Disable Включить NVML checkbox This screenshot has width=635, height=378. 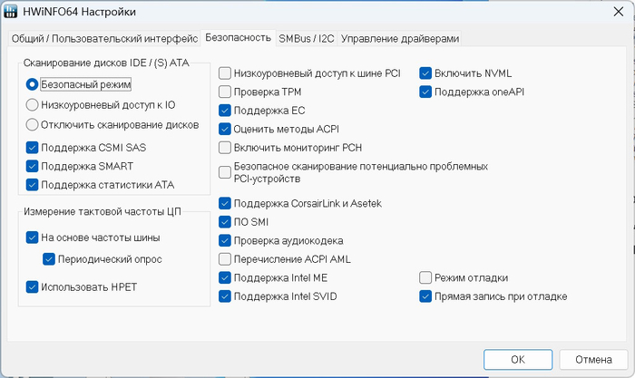click(425, 73)
